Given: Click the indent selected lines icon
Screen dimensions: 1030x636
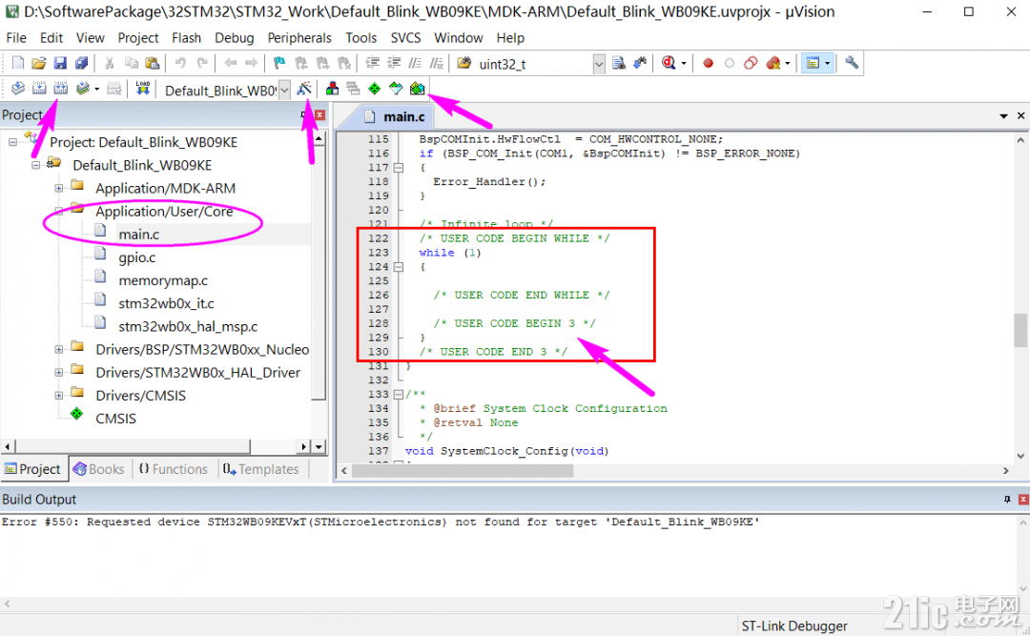Looking at the screenshot, I should click(373, 63).
